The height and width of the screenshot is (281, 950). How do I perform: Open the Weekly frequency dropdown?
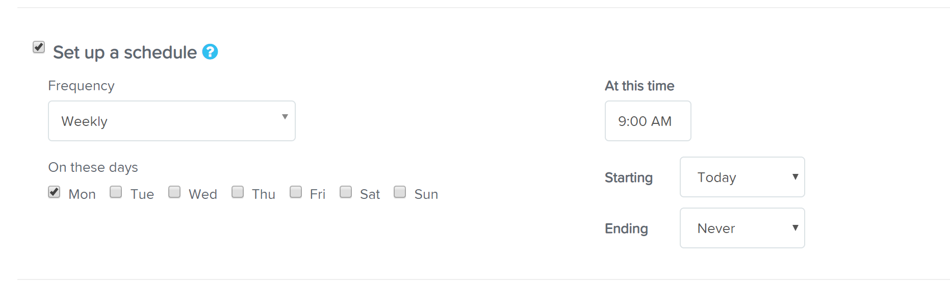point(172,121)
